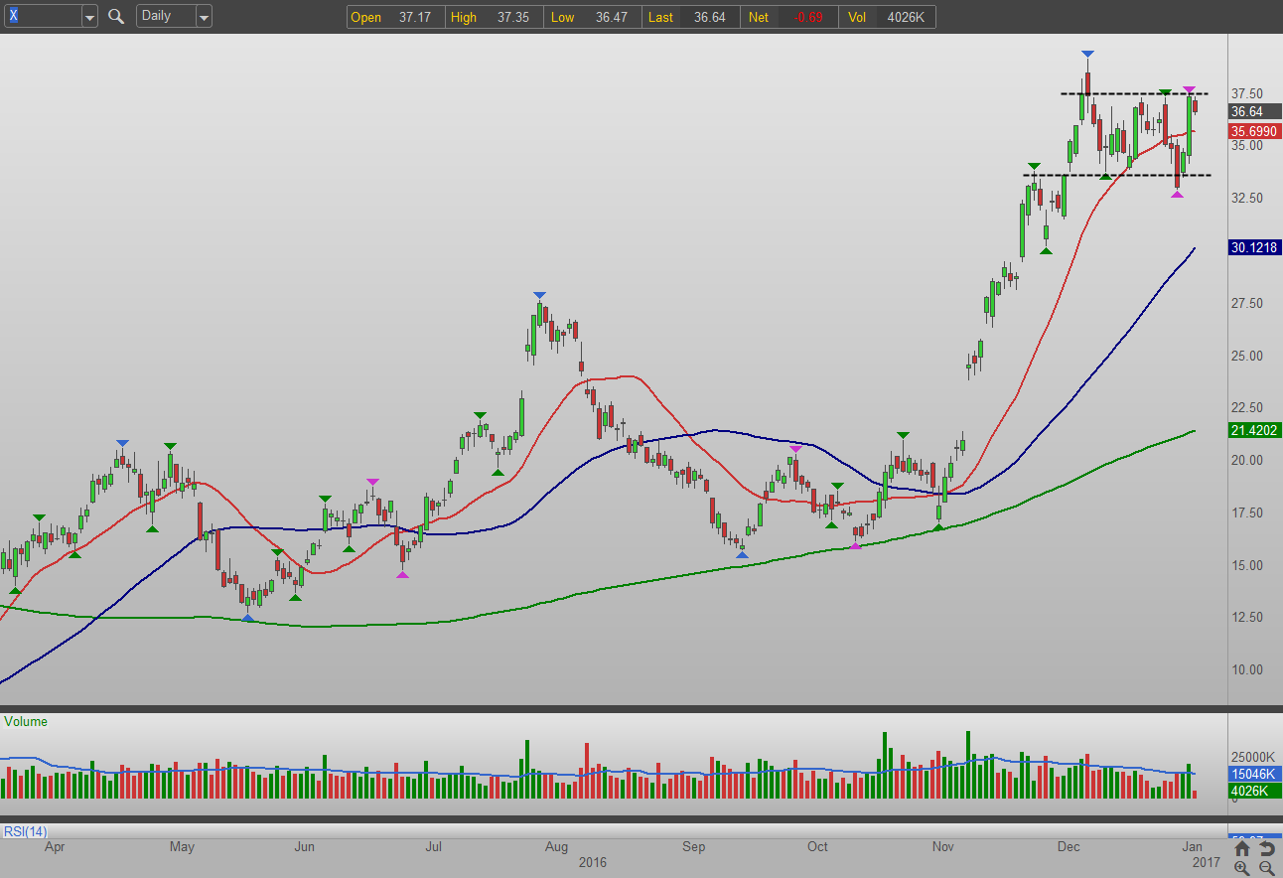Click the magenta triangle below the late-December low

pyautogui.click(x=1177, y=195)
